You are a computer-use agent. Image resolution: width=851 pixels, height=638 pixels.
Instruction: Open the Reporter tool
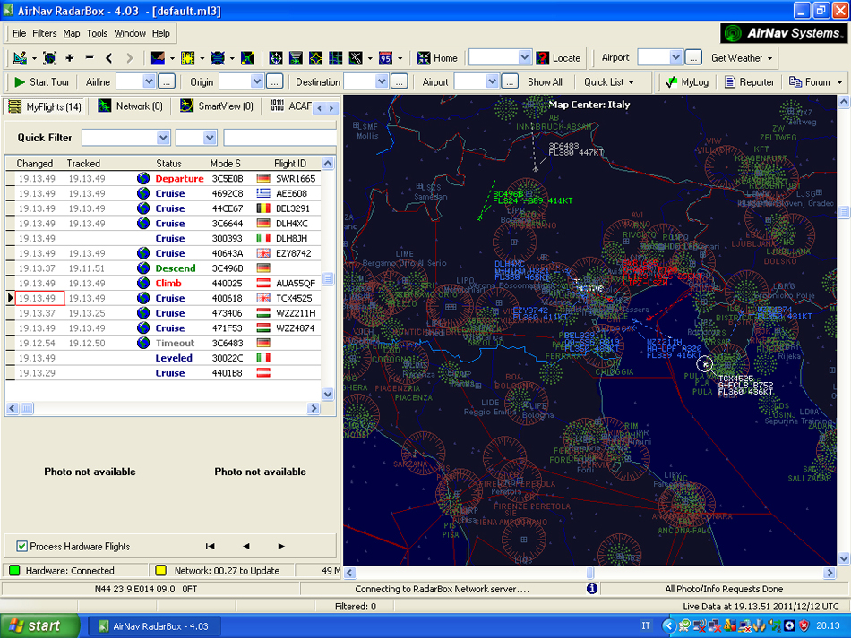750,81
